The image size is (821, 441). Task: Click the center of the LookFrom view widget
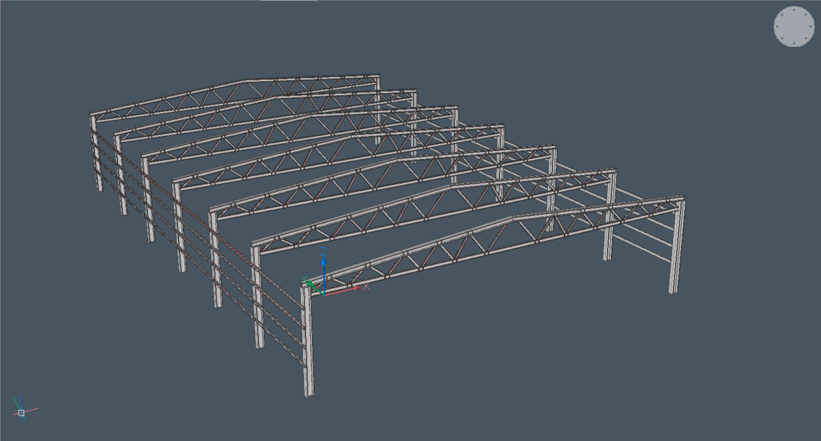tap(794, 27)
